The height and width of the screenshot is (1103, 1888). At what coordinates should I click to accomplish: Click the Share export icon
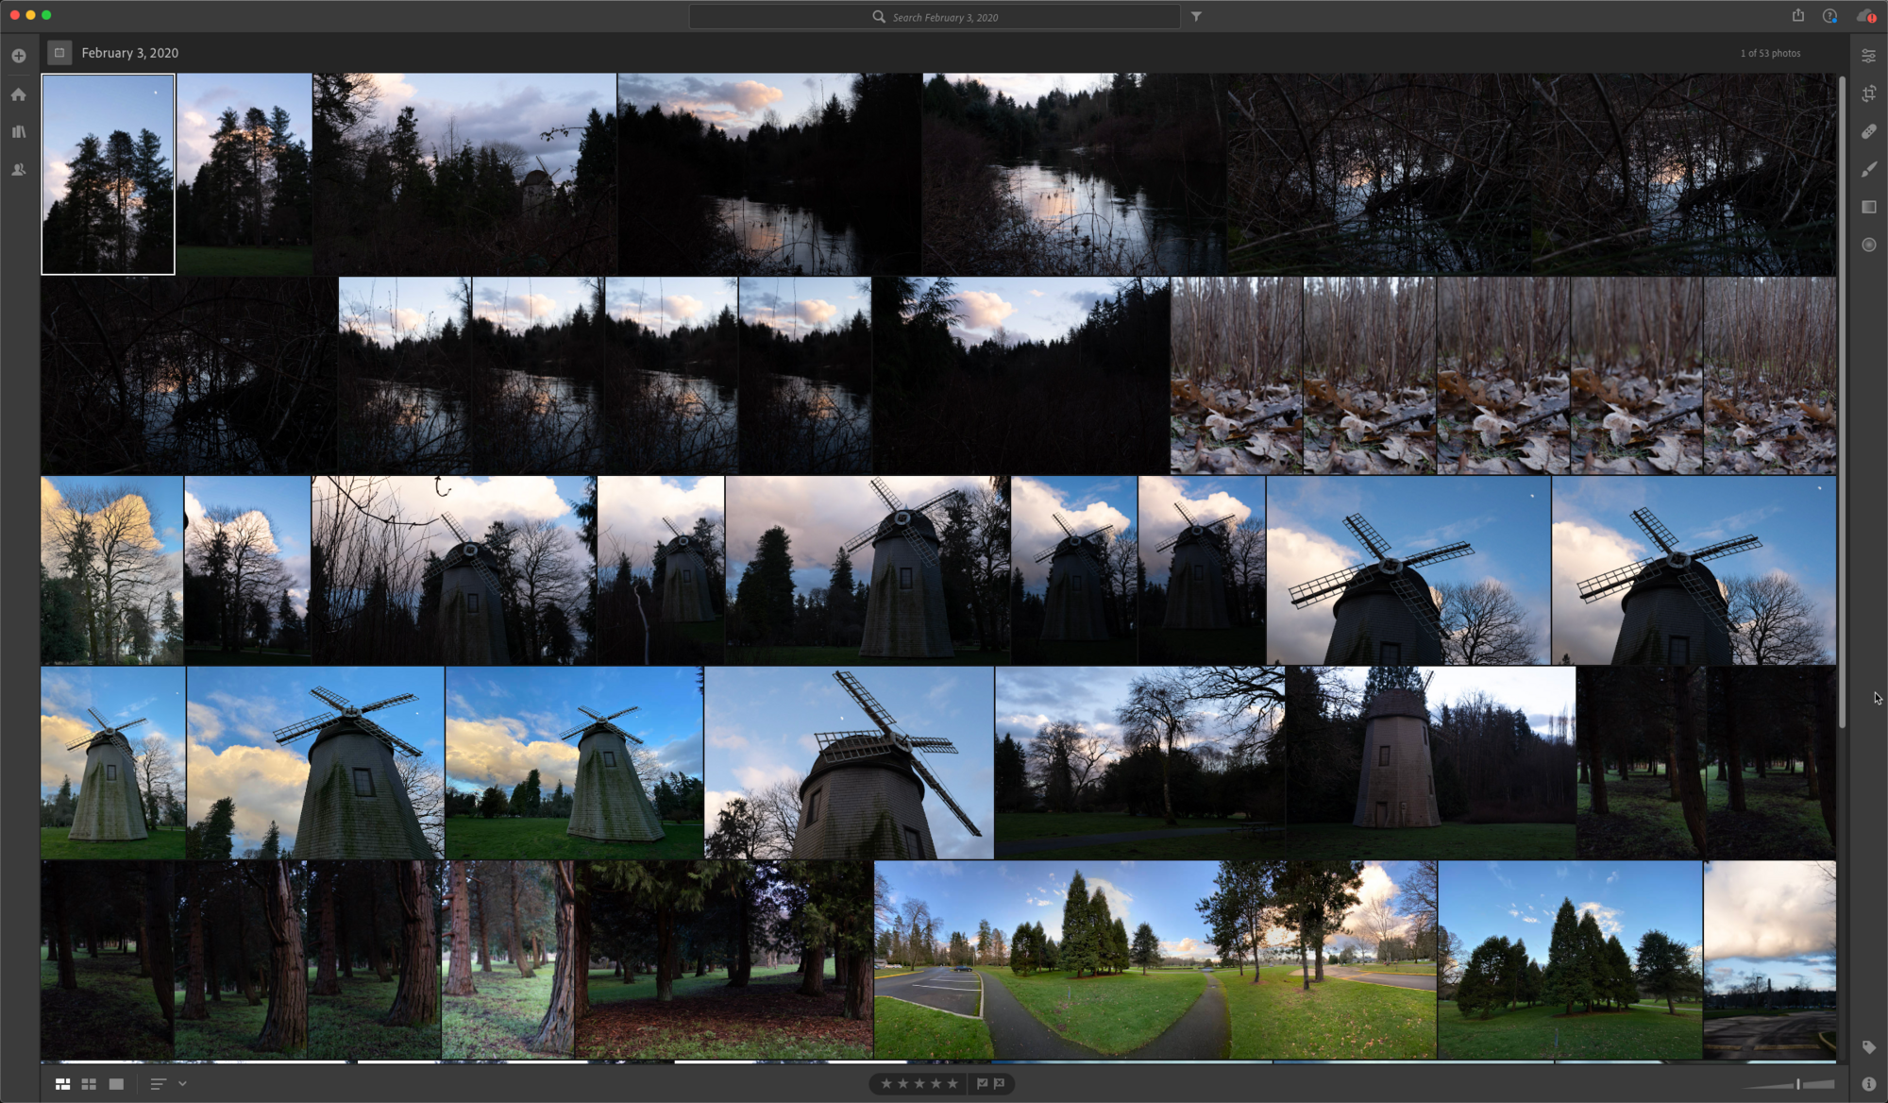(1797, 16)
